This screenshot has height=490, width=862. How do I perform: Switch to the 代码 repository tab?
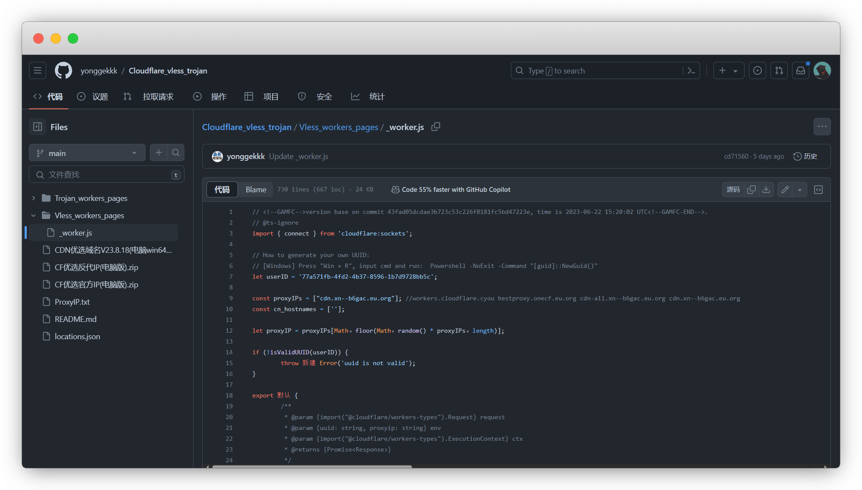point(48,96)
